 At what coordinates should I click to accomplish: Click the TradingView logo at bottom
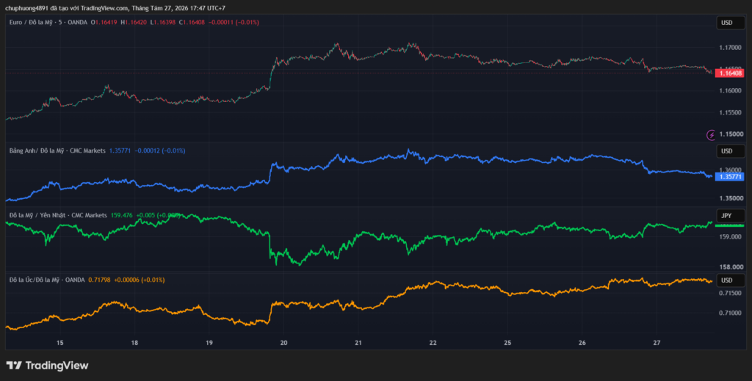(48, 366)
